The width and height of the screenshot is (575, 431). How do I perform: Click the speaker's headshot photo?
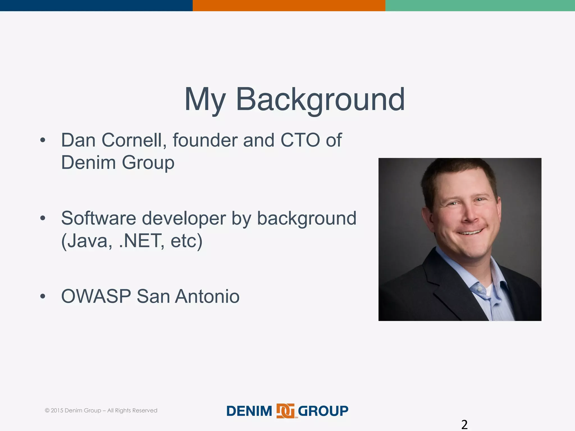(460, 239)
